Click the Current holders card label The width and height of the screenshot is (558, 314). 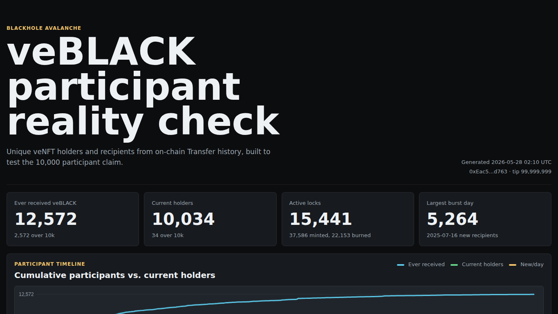click(x=173, y=203)
